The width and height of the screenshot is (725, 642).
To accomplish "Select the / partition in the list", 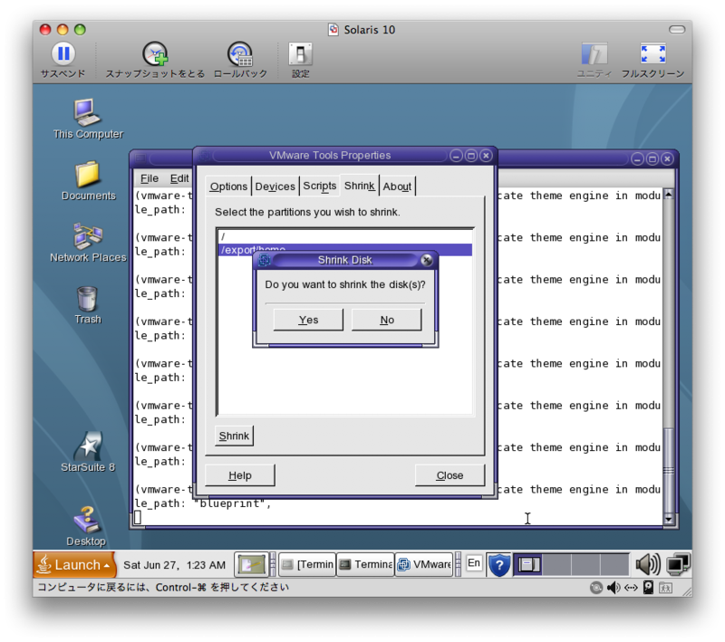I will click(345, 236).
